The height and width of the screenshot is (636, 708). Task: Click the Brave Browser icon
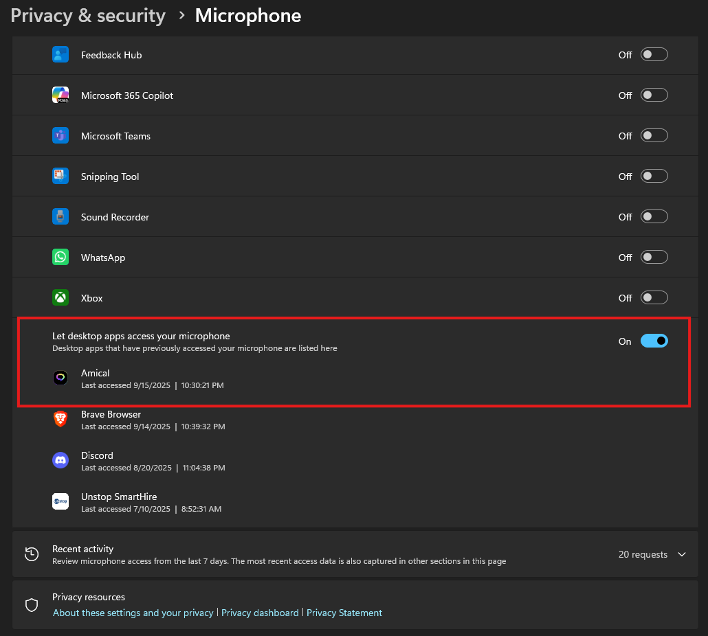pyautogui.click(x=60, y=419)
